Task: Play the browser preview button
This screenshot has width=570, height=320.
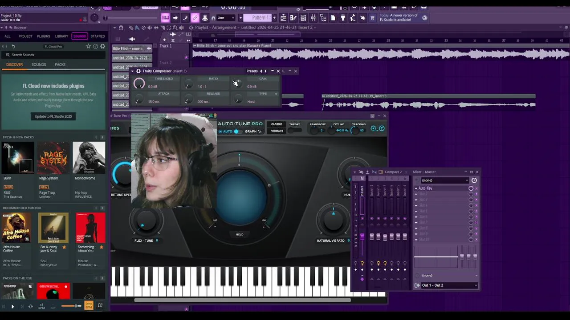Action: (12, 306)
